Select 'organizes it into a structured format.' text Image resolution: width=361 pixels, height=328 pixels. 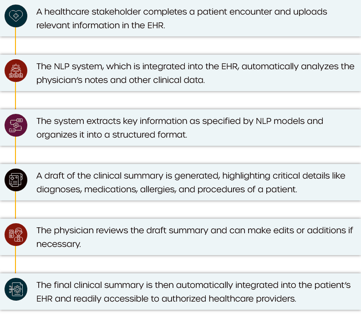(112, 134)
